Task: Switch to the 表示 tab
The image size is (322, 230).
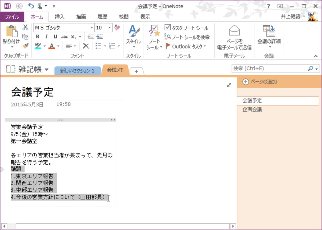Action: (145, 17)
